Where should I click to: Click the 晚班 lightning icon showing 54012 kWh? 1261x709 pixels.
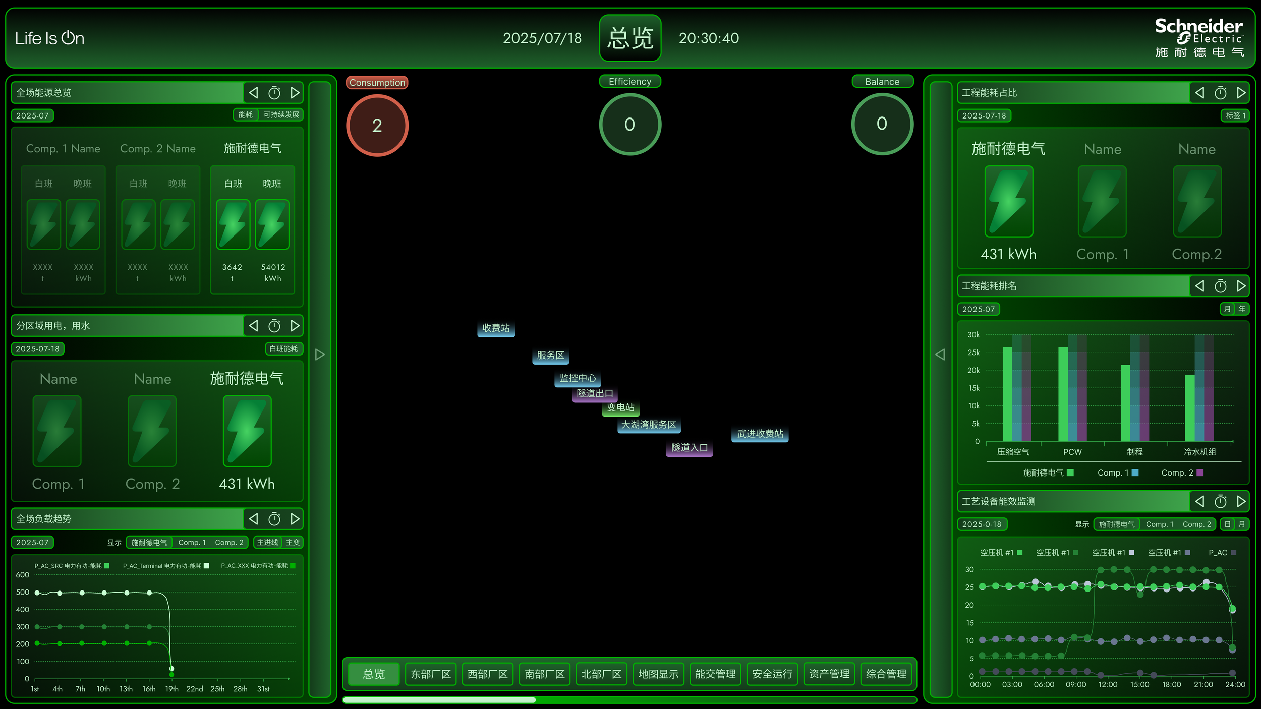[x=272, y=224]
